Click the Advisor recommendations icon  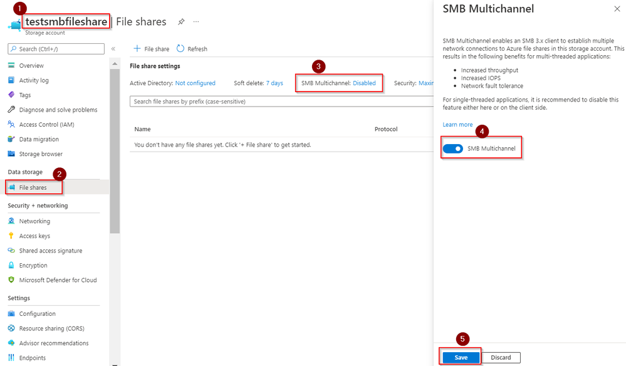click(x=11, y=343)
